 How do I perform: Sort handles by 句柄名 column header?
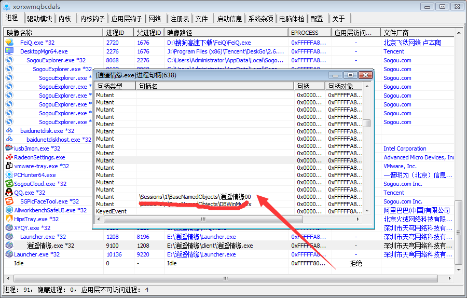[215, 86]
